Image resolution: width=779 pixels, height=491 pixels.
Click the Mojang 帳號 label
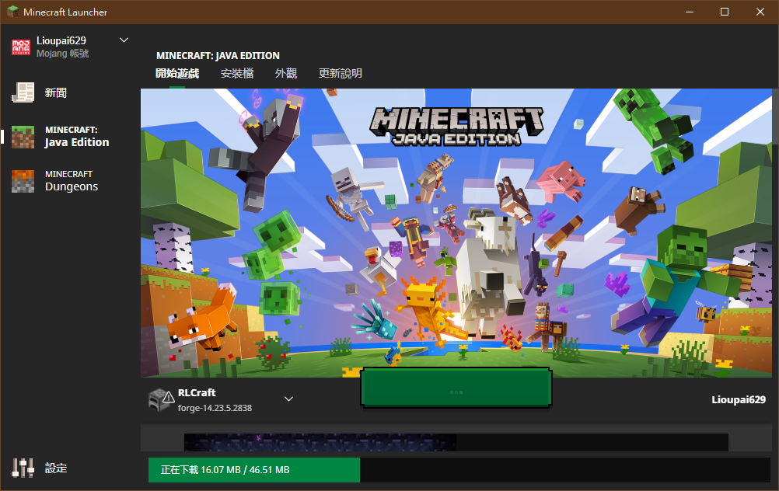pos(63,53)
